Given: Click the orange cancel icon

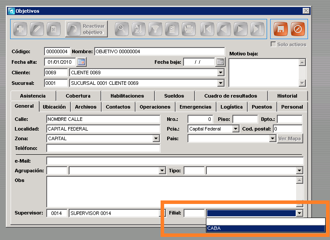Looking at the screenshot, I should point(297,29).
